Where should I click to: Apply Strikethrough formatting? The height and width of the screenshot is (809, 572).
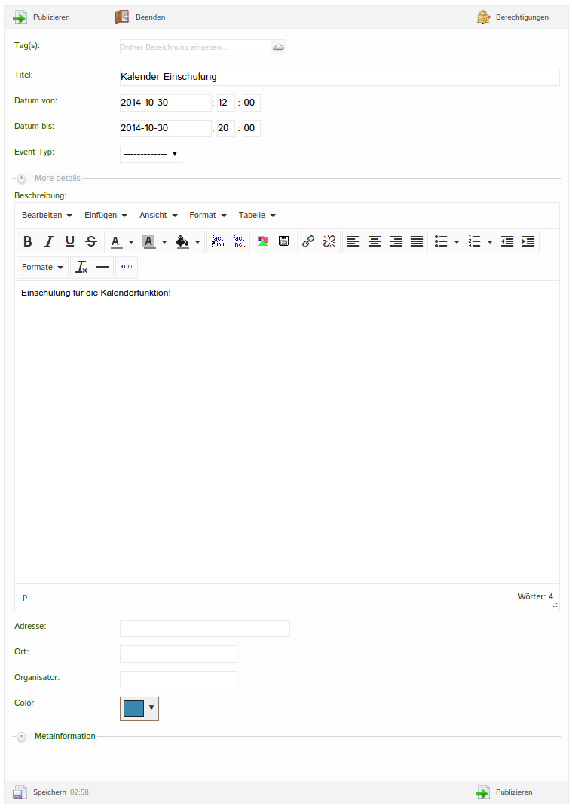[91, 241]
